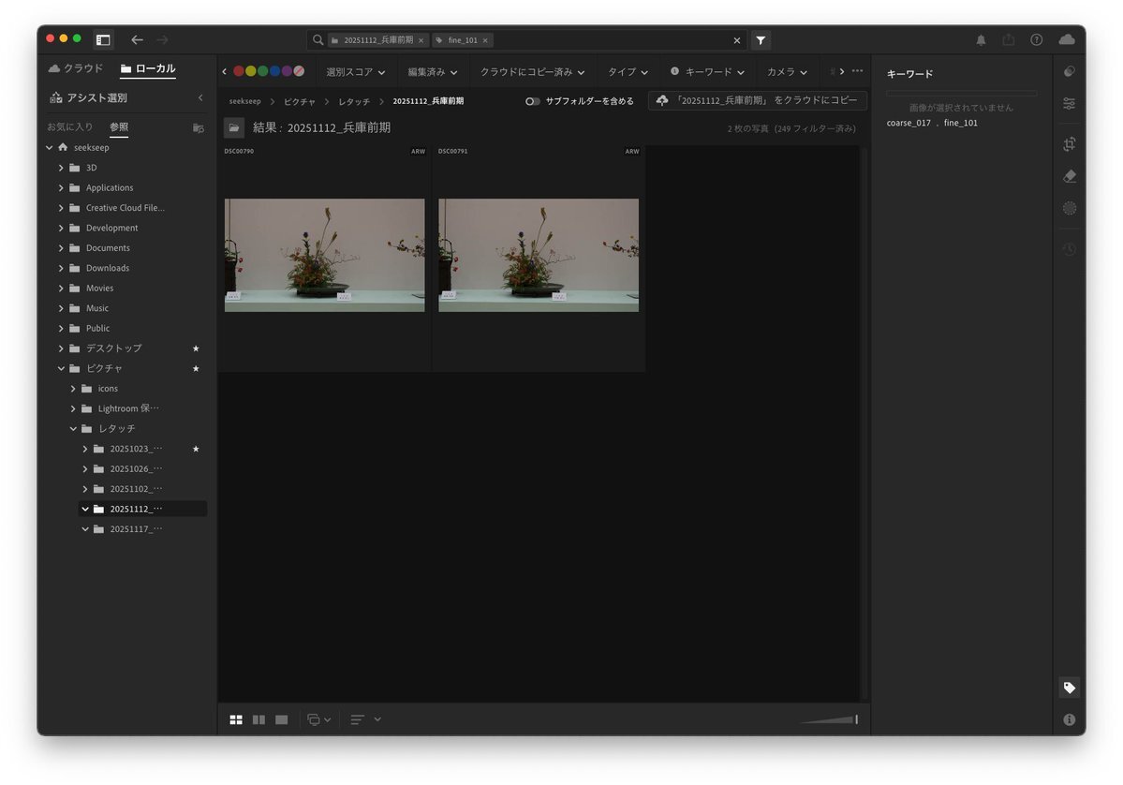Select the お気に入り tab
The image size is (1123, 785).
pyautogui.click(x=70, y=126)
